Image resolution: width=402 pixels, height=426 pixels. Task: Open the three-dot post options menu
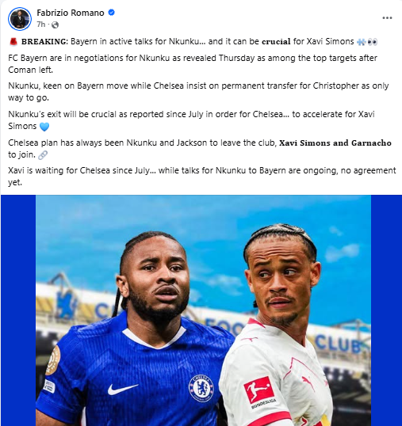387,18
